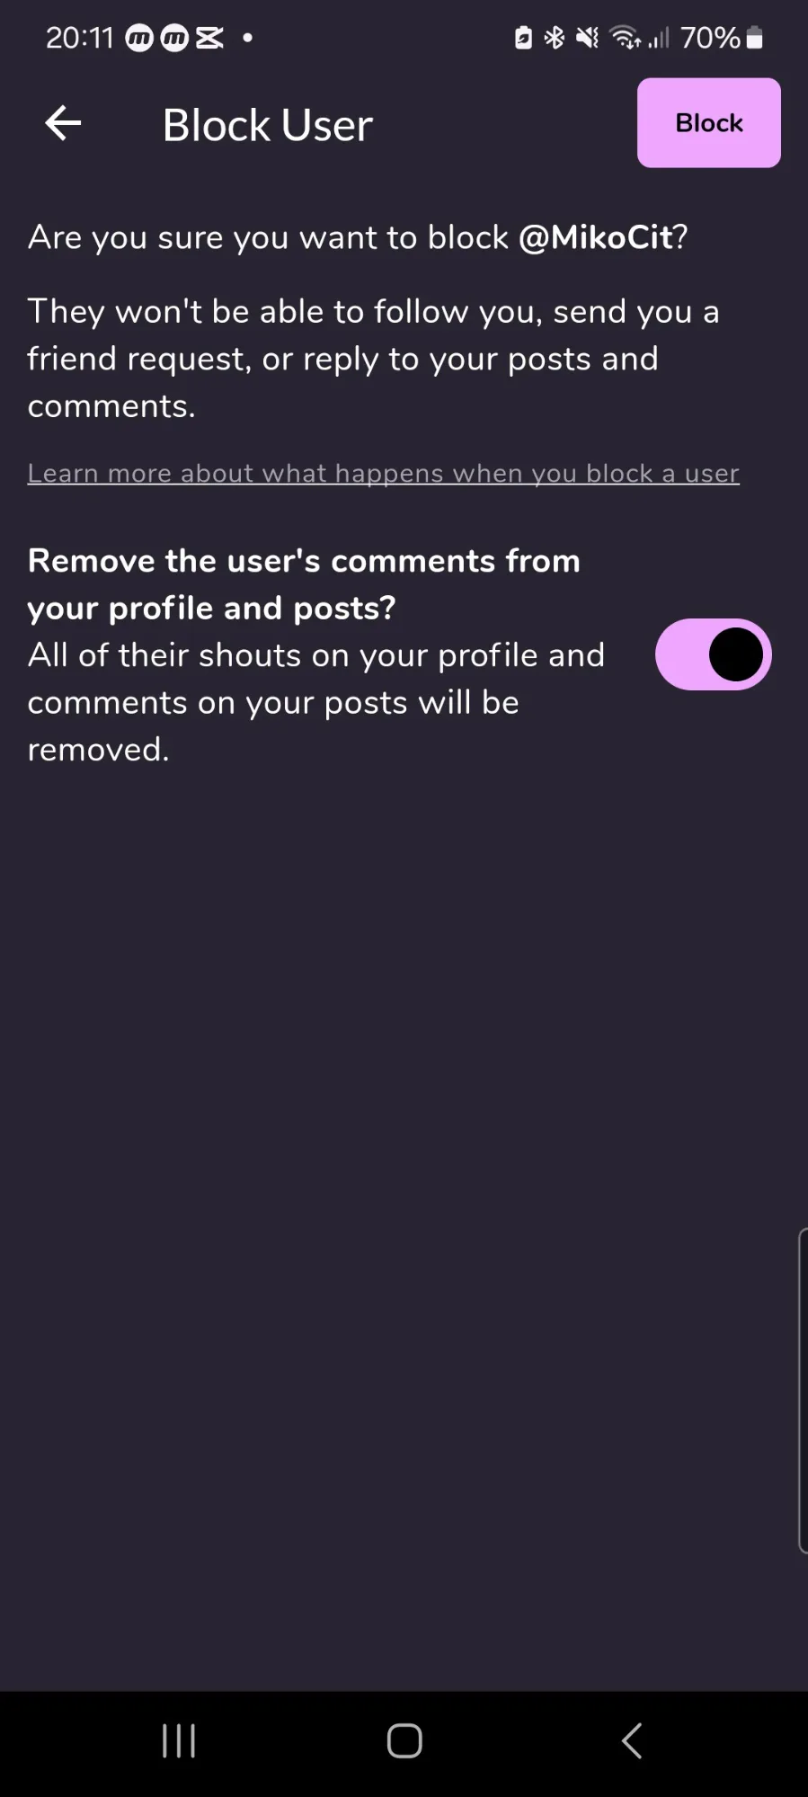Tap the muted sound icon in the status bar

pos(587,38)
